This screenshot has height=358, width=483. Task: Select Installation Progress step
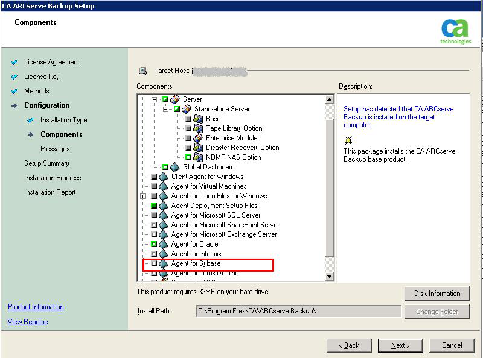coord(53,178)
